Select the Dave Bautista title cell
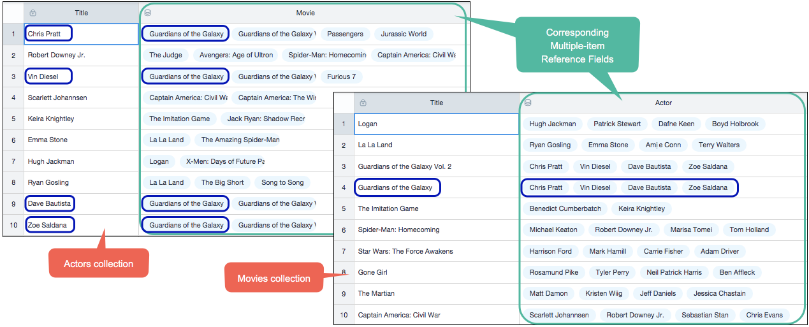This screenshot has width=809, height=327. click(x=82, y=203)
